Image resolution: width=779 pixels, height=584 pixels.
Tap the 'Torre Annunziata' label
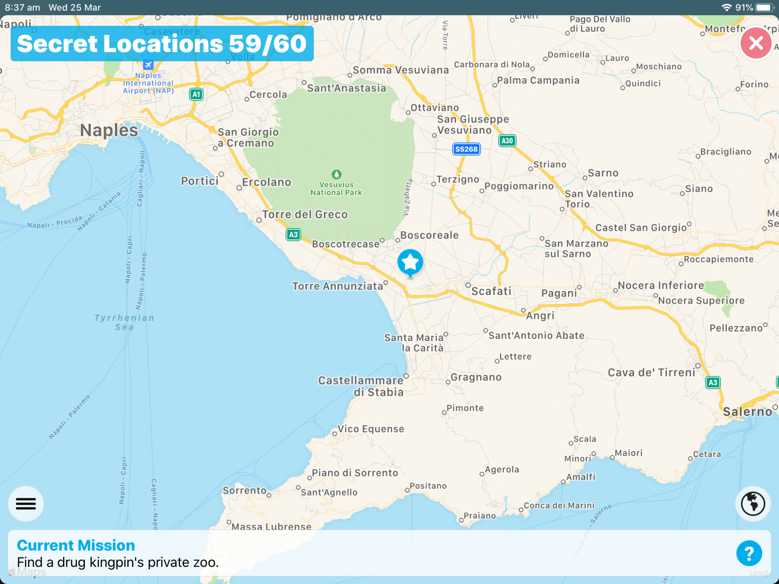coord(338,286)
